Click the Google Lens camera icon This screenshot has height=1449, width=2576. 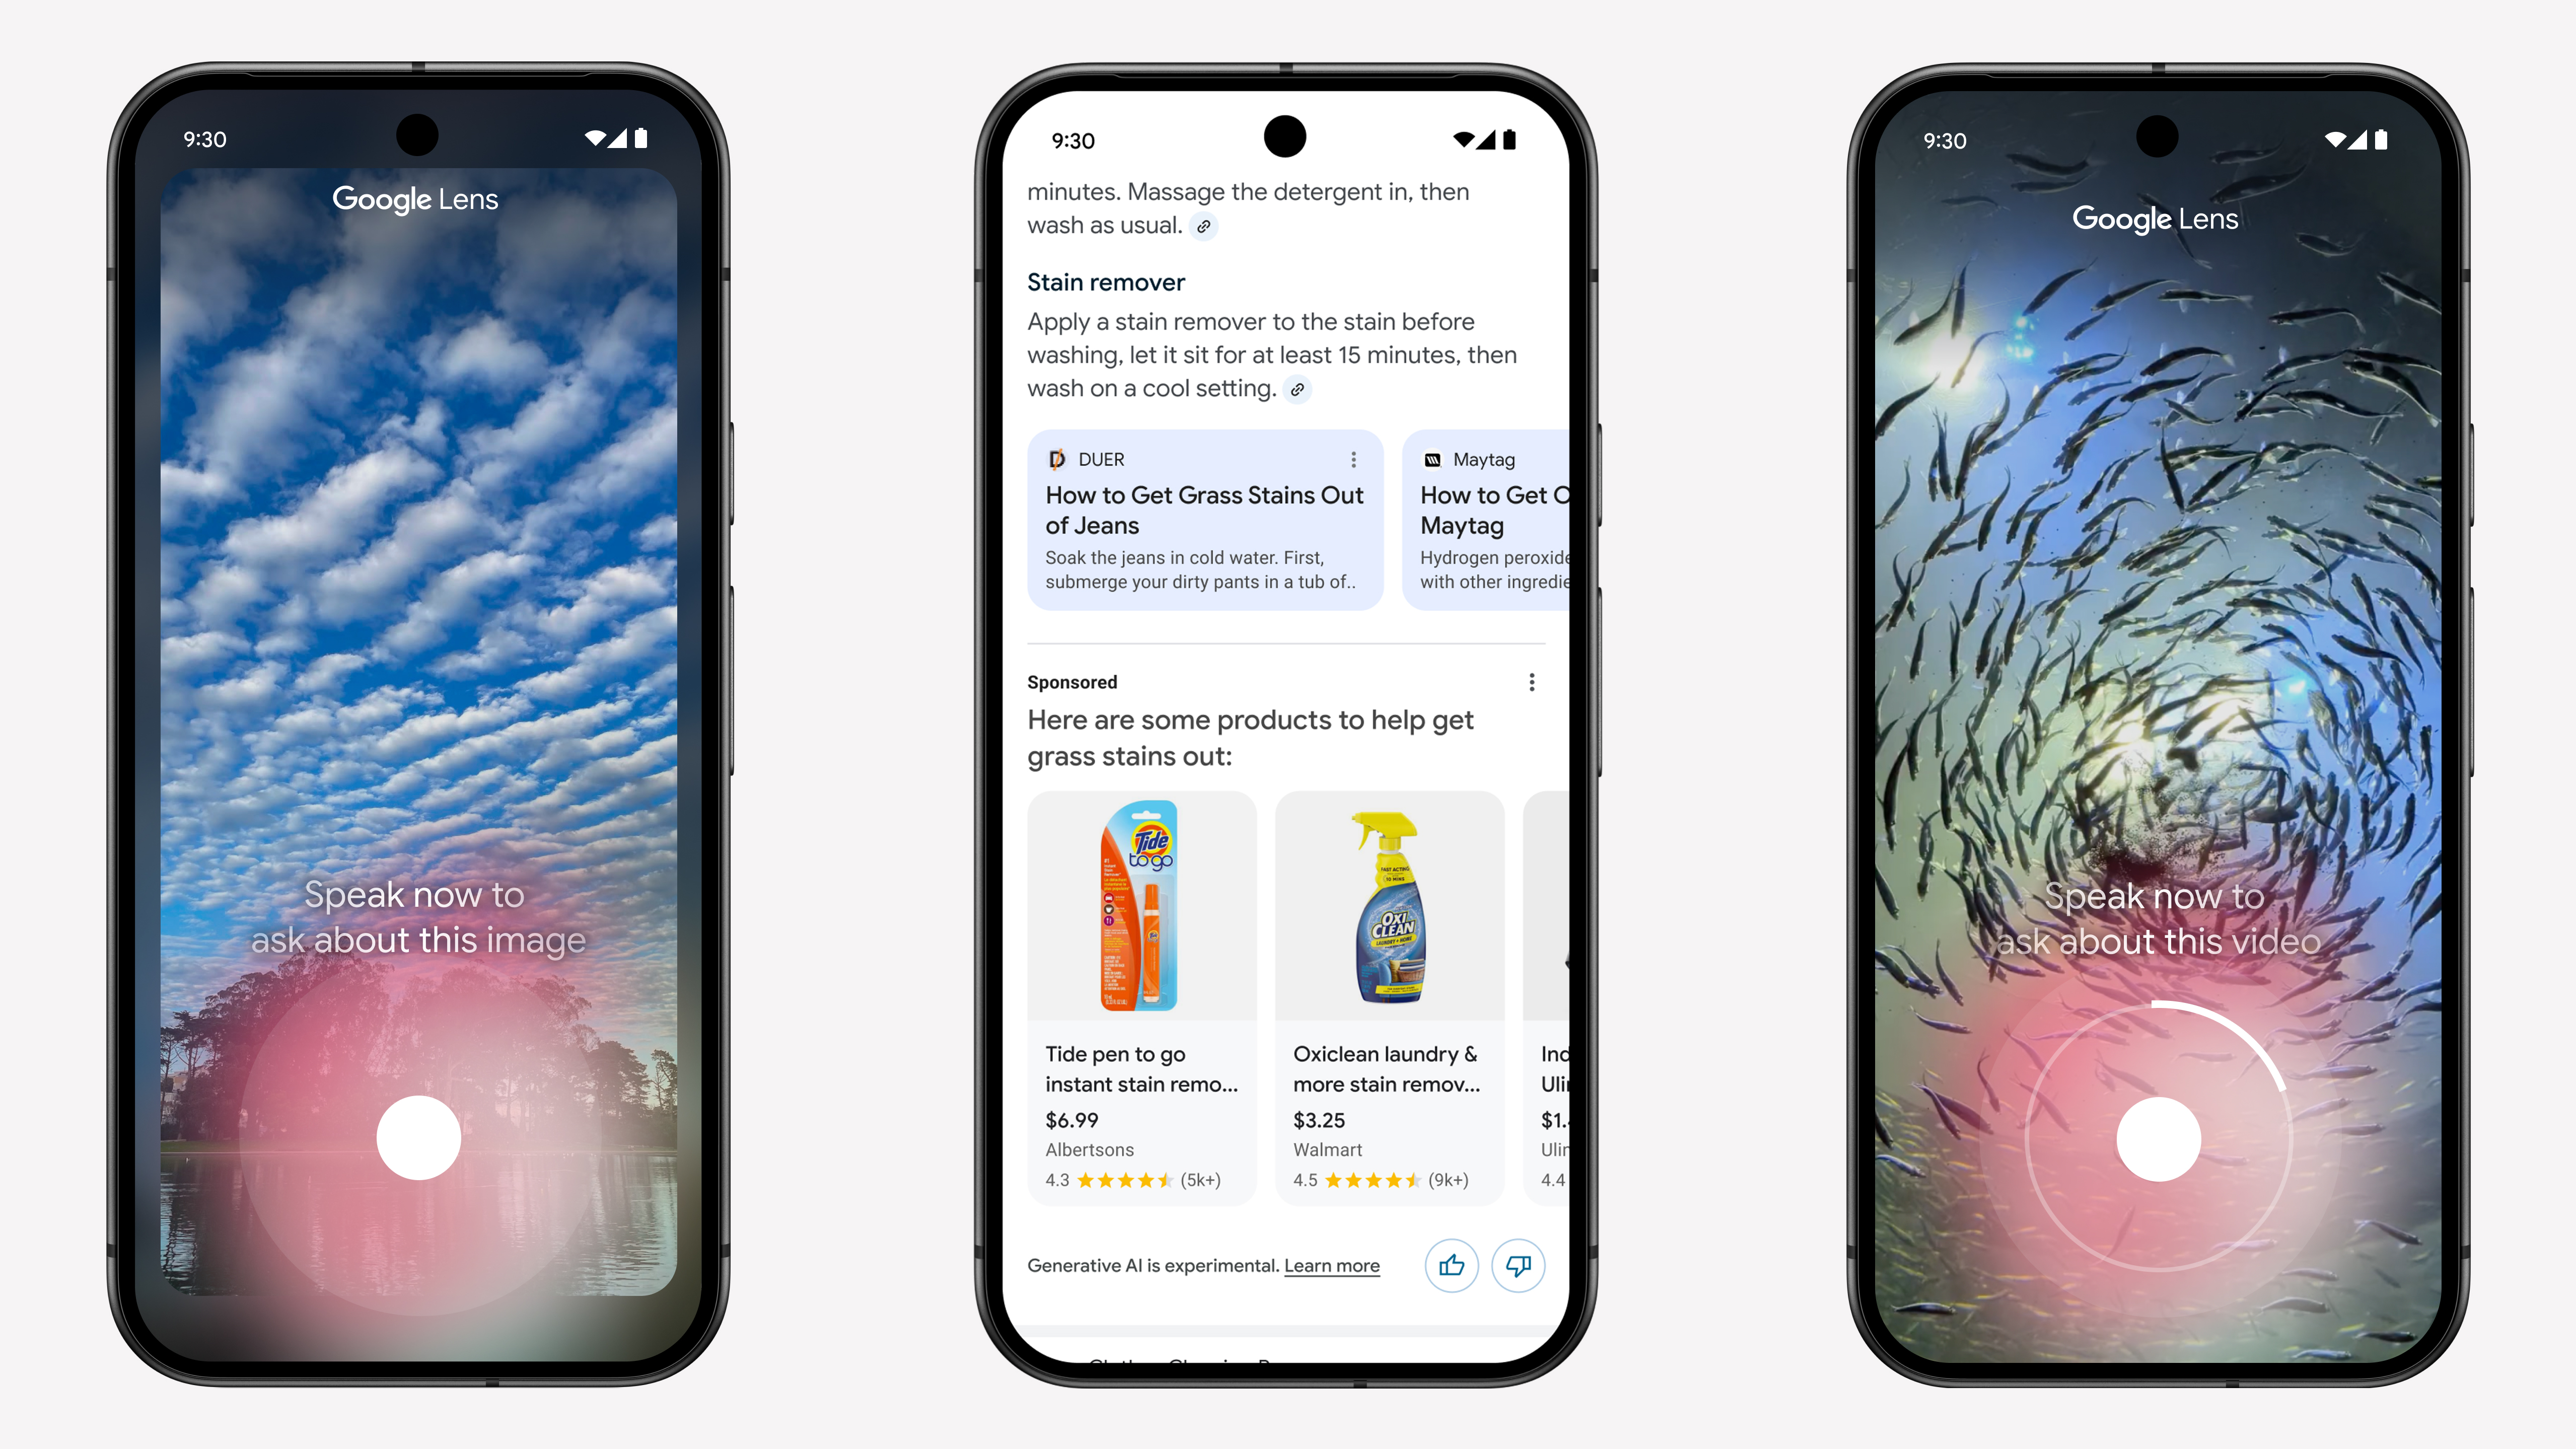(417, 1138)
